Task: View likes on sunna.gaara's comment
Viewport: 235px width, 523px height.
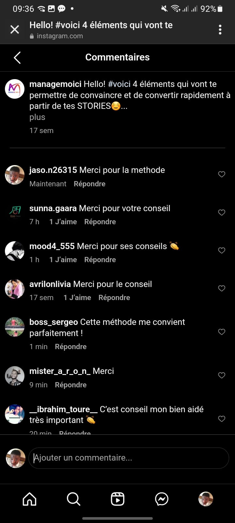Action: pos(63,222)
